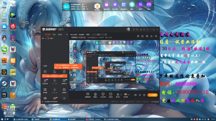This screenshot has width=216, height=121.
Task: Dismiss the 房管 management orange tip
Action: [80, 65]
